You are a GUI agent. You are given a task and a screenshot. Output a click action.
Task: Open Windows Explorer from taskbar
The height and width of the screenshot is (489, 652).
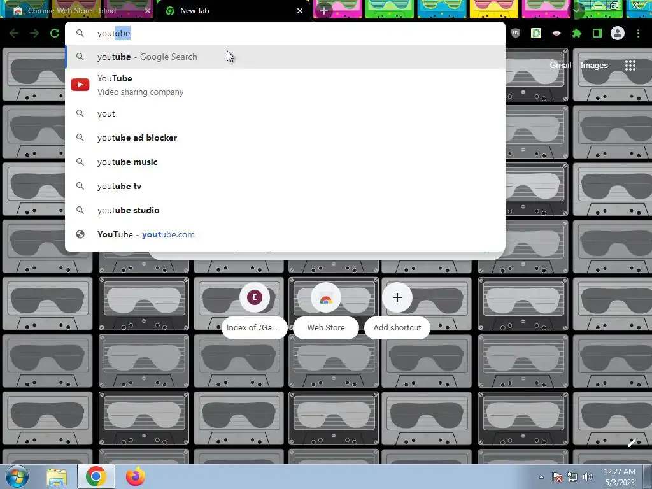[x=57, y=476]
